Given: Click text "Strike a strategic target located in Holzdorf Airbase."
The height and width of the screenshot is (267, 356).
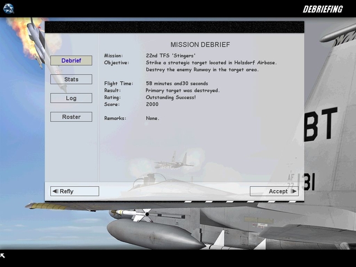Looking at the screenshot, I should [x=211, y=63].
